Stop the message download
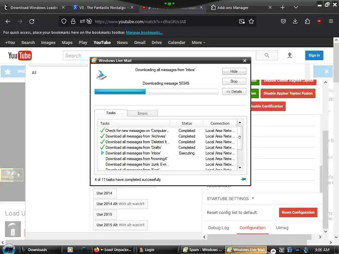The width and height of the screenshot is (339, 254). (234, 81)
